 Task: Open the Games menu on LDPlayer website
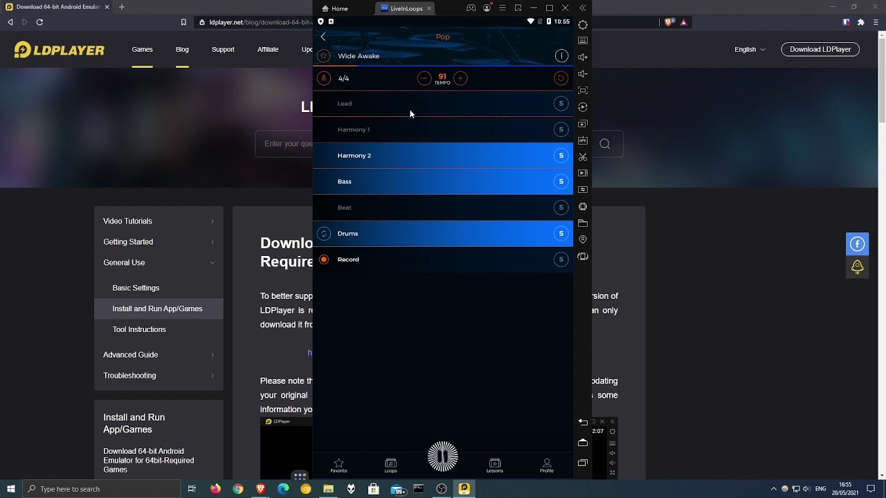pyautogui.click(x=143, y=49)
